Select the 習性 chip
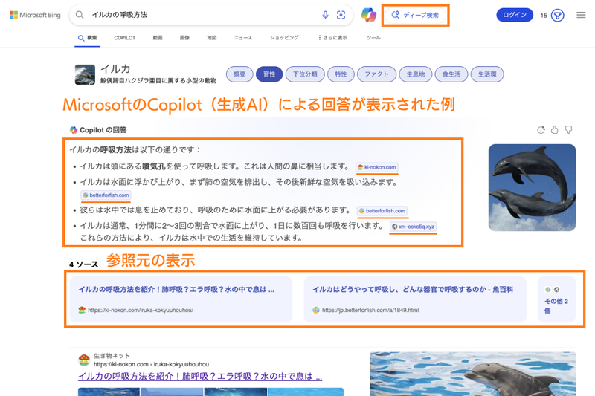The image size is (595, 396). click(x=269, y=74)
